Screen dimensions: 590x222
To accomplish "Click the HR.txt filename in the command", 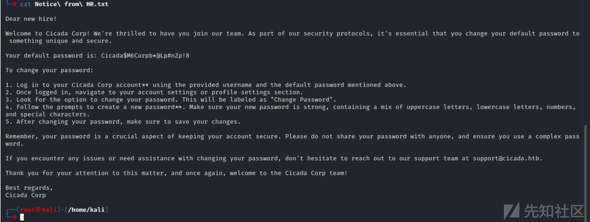I will tap(97, 4).
